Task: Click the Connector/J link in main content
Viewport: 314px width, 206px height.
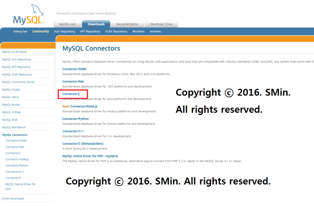Action: tap(71, 94)
